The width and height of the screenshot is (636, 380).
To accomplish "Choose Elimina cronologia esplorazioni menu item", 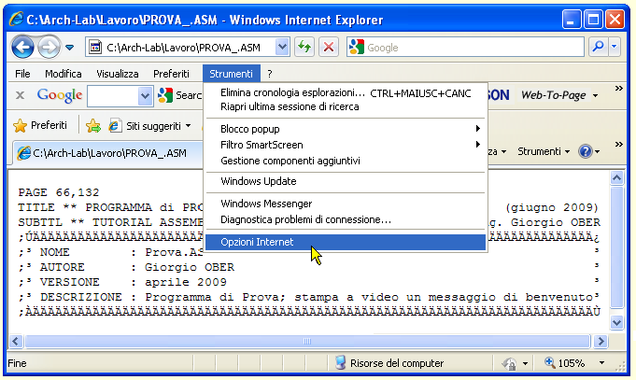I will coord(346,92).
